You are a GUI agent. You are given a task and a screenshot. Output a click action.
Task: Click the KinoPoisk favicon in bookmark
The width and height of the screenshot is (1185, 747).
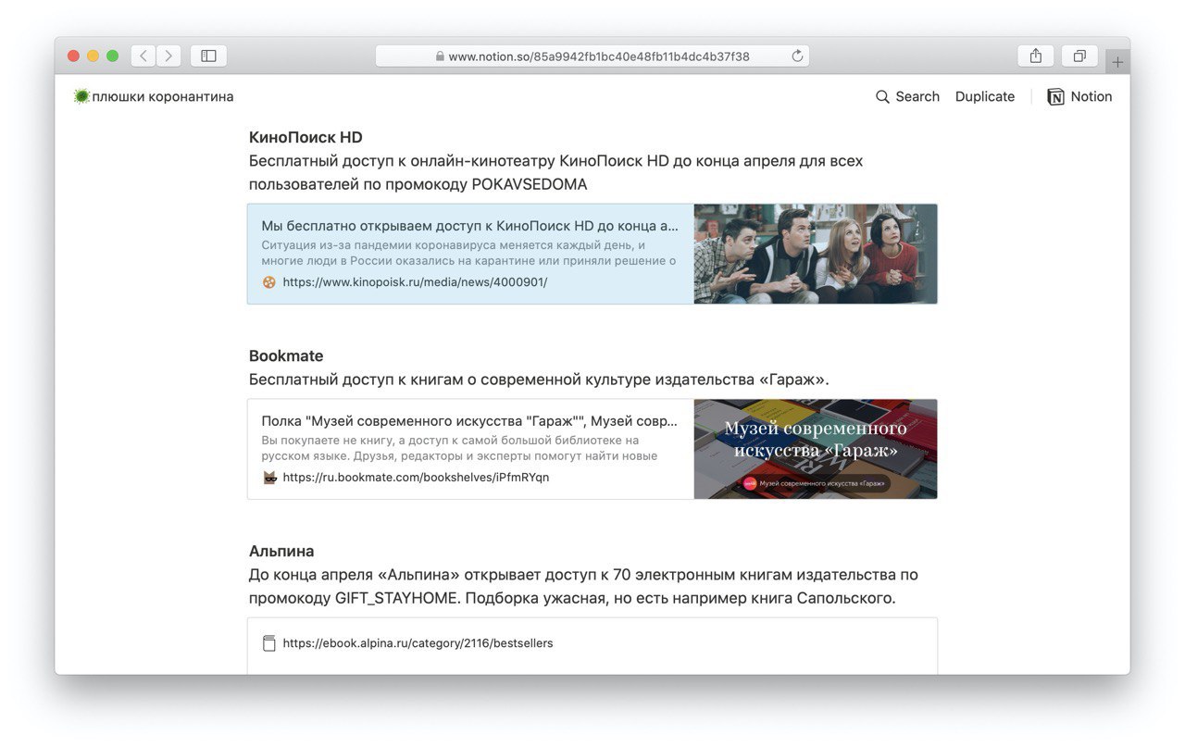[269, 282]
